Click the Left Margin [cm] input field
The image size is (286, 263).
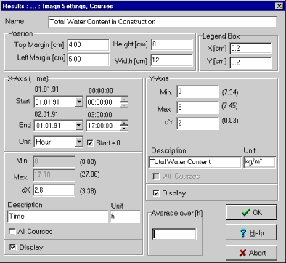[x=88, y=60]
